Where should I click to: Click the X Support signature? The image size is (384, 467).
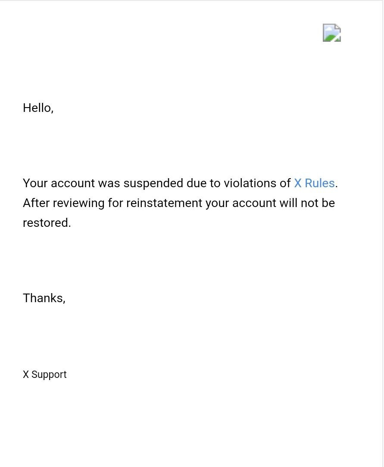tap(45, 374)
